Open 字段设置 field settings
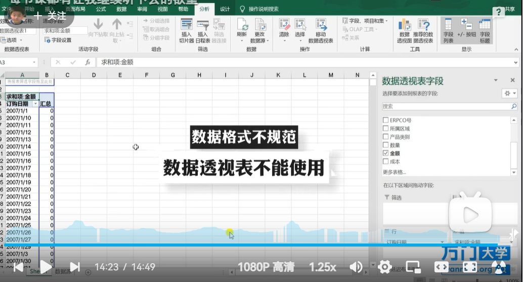The width and height of the screenshot is (524, 282). pyautogui.click(x=58, y=40)
